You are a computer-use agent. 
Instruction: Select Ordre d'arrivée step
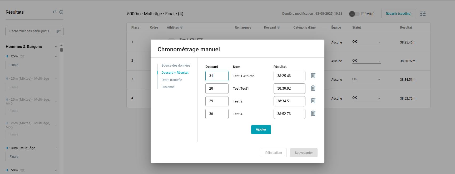tap(172, 80)
